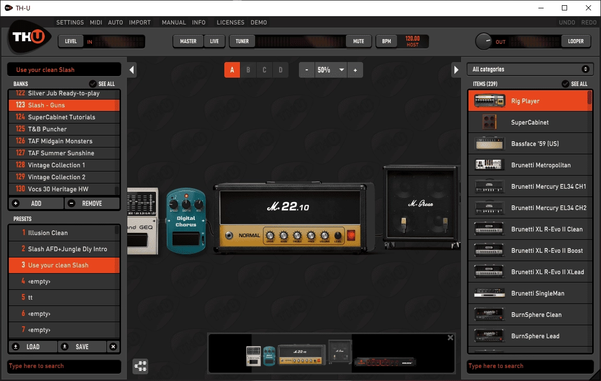
Task: Select the Rig Player thumbnail icon
Action: [489, 101]
